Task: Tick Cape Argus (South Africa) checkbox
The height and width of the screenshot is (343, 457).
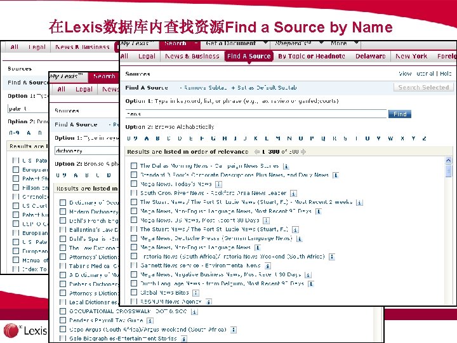Action: click(x=63, y=329)
